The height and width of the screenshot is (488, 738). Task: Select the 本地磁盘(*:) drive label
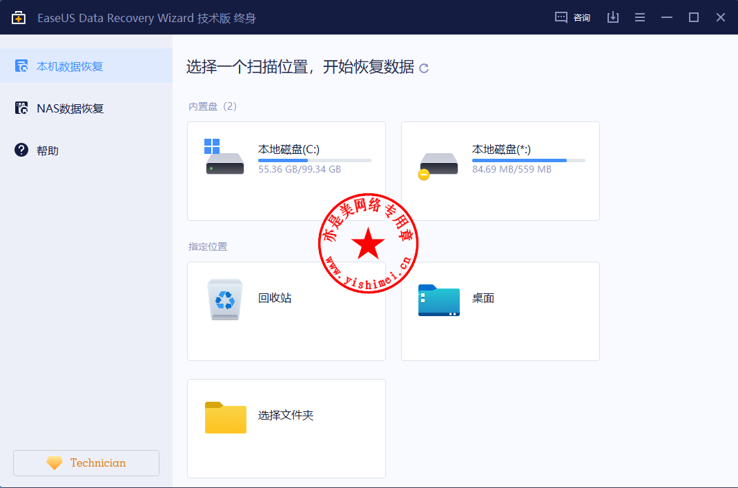click(501, 150)
